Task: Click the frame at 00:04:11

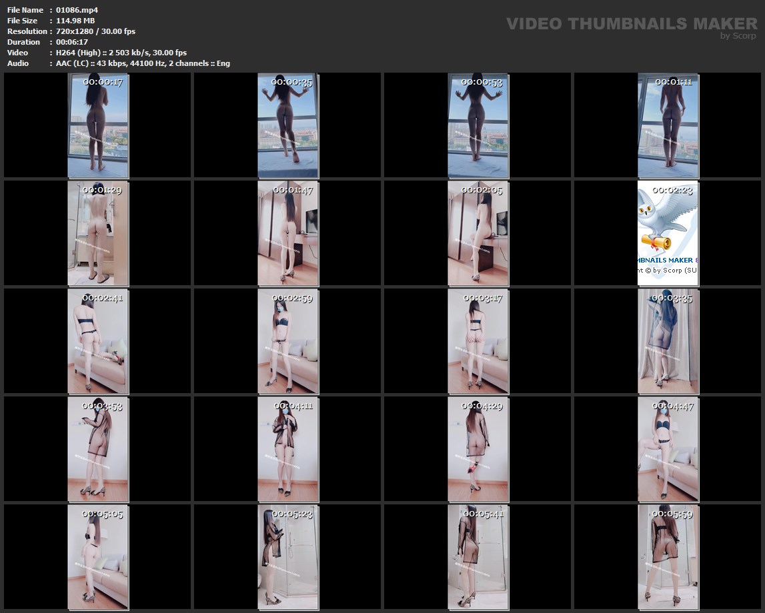Action: point(288,449)
